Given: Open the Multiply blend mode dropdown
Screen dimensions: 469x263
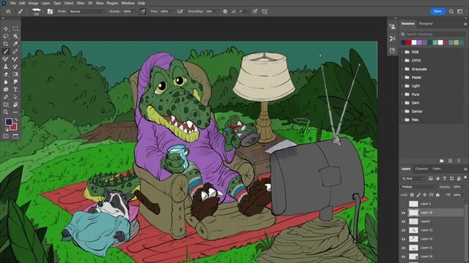Looking at the screenshot, I should coord(418,187).
